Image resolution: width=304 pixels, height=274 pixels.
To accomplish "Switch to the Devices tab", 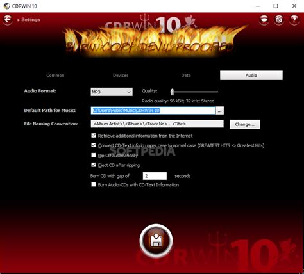I will 121,76.
